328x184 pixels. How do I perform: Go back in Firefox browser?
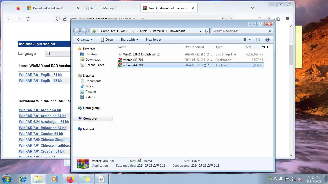(x=9, y=19)
